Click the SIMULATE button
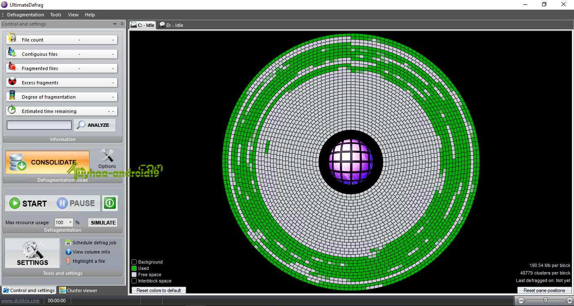Screen dimensions: 574x306 (x=103, y=223)
